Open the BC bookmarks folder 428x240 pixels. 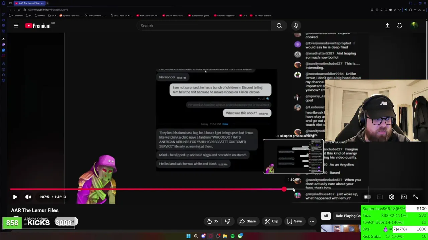point(29,15)
